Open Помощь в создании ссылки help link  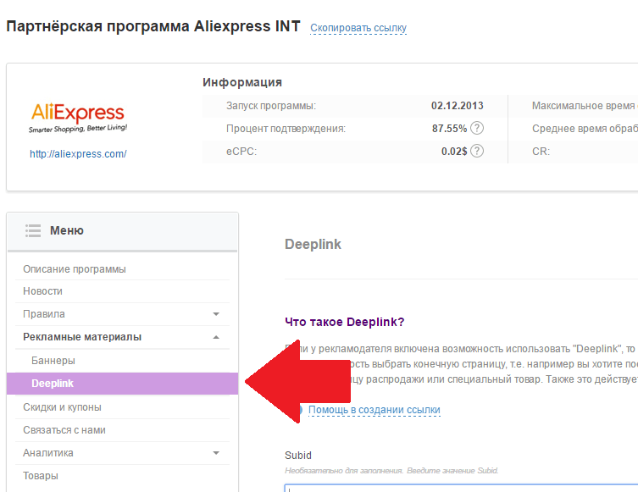pyautogui.click(x=374, y=410)
